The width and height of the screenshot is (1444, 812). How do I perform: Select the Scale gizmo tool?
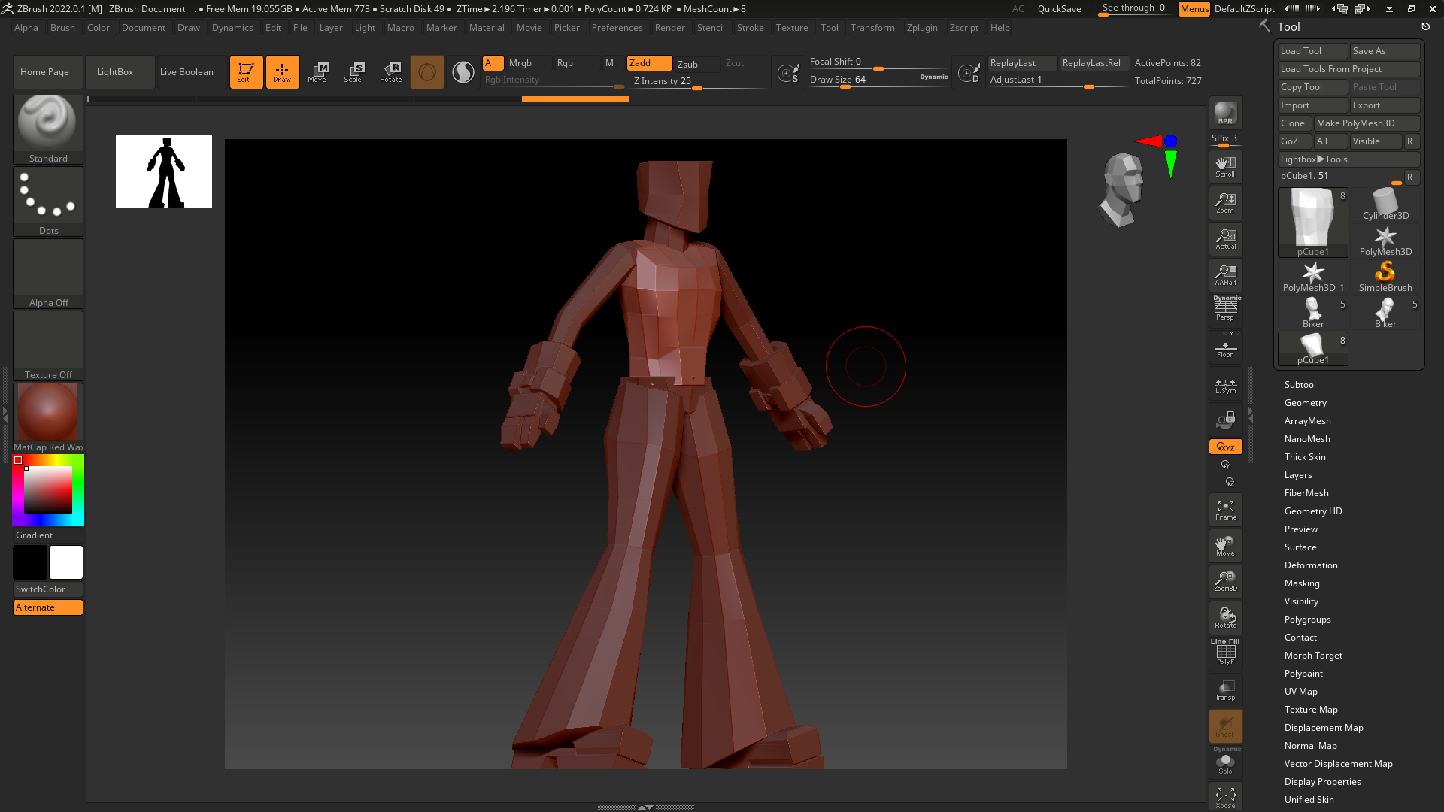(x=353, y=72)
